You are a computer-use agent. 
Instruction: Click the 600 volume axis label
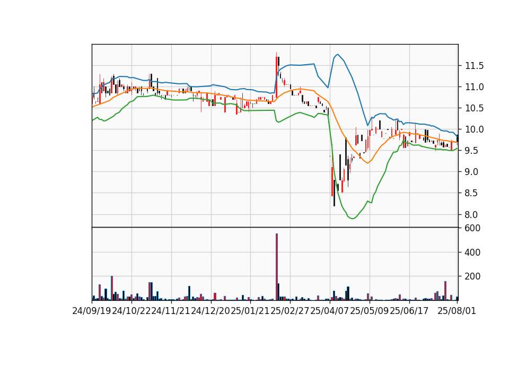tap(472, 228)
